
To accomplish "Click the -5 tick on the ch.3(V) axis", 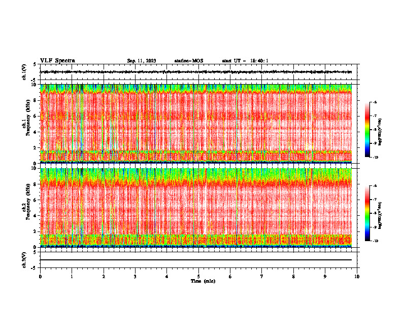I will coord(34,268).
